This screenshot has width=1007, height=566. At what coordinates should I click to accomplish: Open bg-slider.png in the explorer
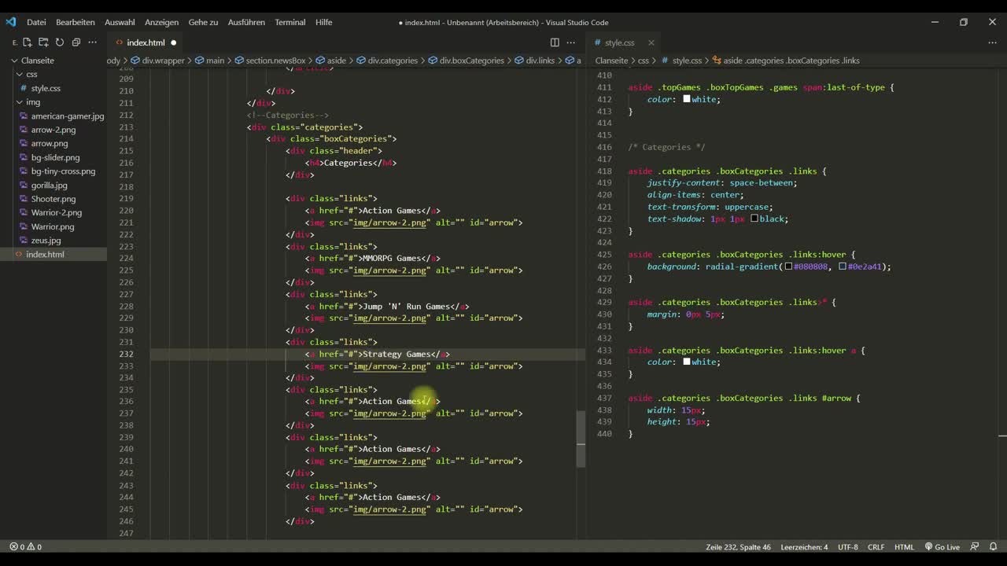pos(55,157)
